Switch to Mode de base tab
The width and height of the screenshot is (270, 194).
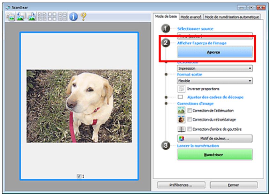(x=166, y=17)
